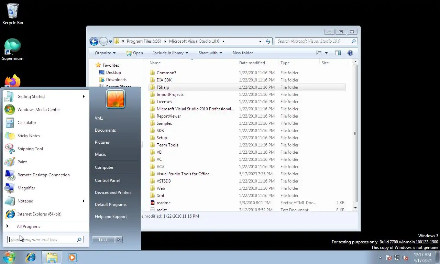Click the Lock button

click(103, 240)
